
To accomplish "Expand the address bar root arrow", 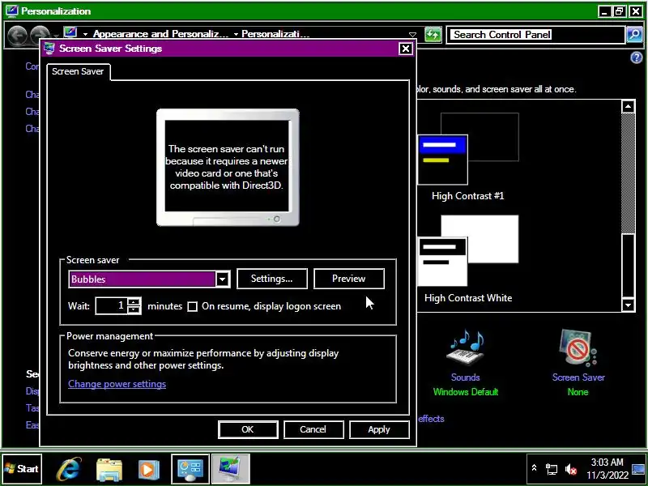I will (x=85, y=34).
